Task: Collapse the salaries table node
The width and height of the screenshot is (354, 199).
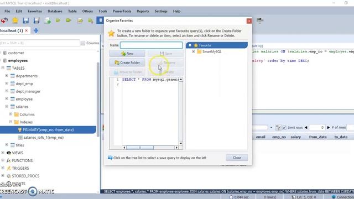Action: click(7, 106)
